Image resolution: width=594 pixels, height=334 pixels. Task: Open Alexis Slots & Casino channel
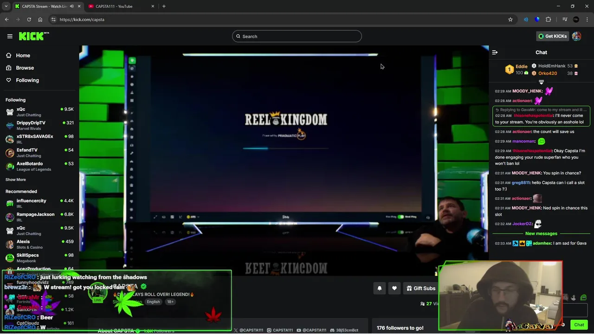coord(39,244)
